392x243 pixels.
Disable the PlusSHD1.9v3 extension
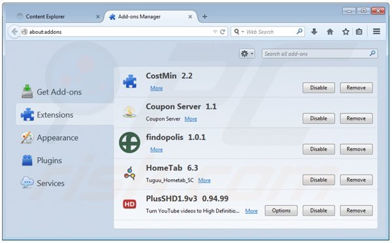click(319, 210)
